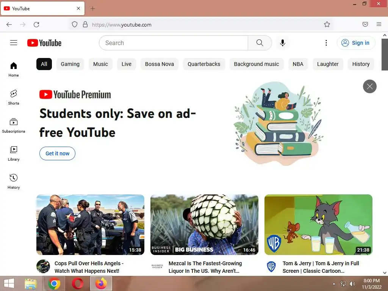The image size is (388, 291).
Task: Open tracking protection shield icon
Action: point(75,24)
